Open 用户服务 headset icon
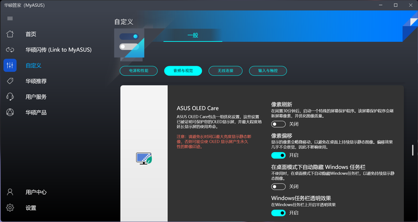The width and height of the screenshot is (418, 222). tap(10, 97)
